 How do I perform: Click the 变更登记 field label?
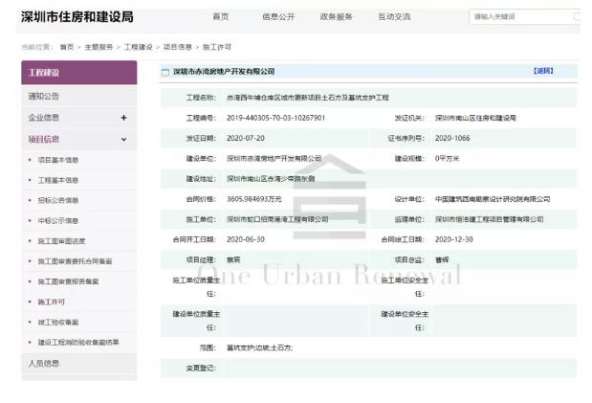point(201,368)
